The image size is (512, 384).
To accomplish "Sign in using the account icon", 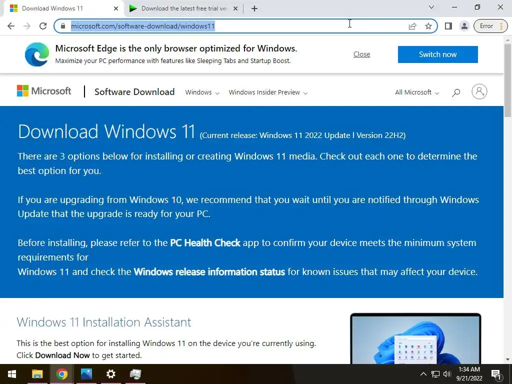I will [479, 91].
